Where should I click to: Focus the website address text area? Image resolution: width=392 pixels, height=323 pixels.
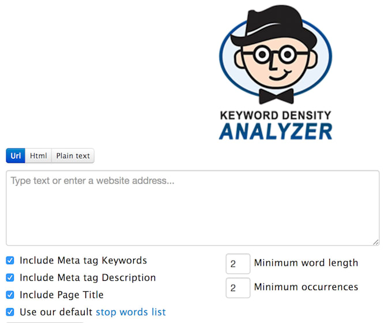(x=193, y=208)
